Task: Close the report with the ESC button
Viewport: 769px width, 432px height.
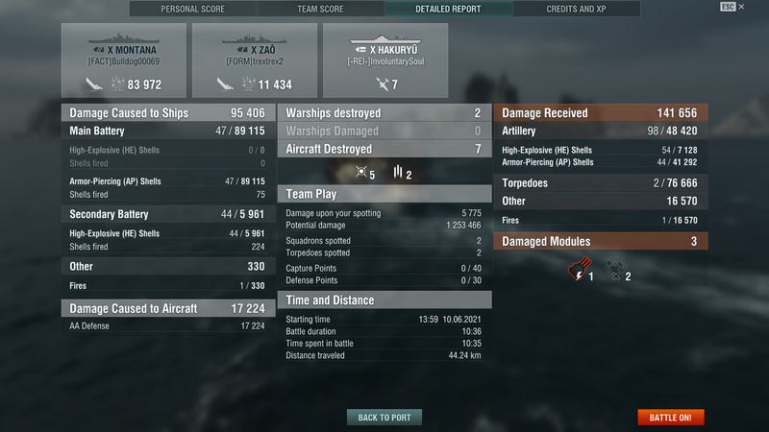Action: pos(728,7)
